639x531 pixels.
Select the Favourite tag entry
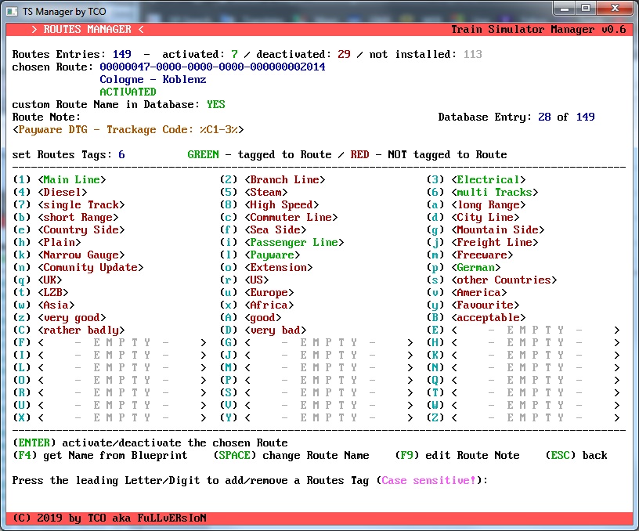click(x=473, y=305)
